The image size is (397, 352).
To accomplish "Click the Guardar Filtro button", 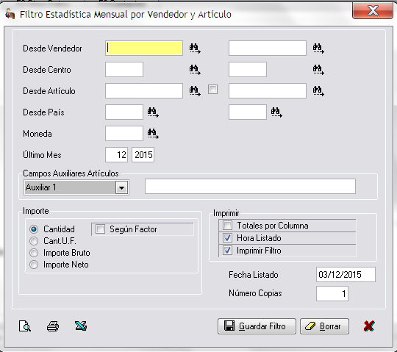I will 257,326.
